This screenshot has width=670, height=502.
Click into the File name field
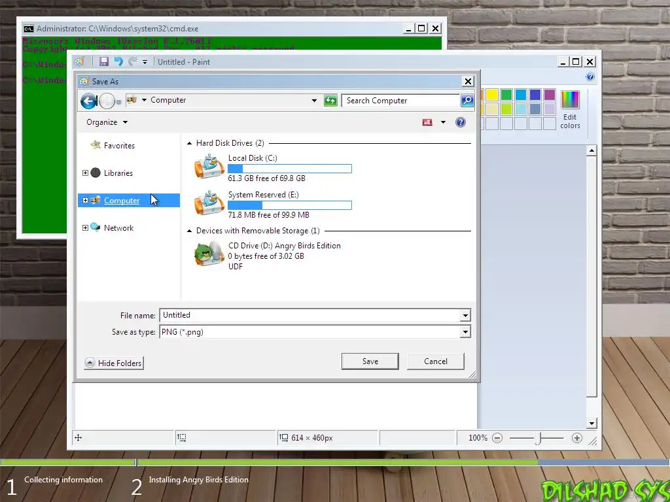click(309, 315)
